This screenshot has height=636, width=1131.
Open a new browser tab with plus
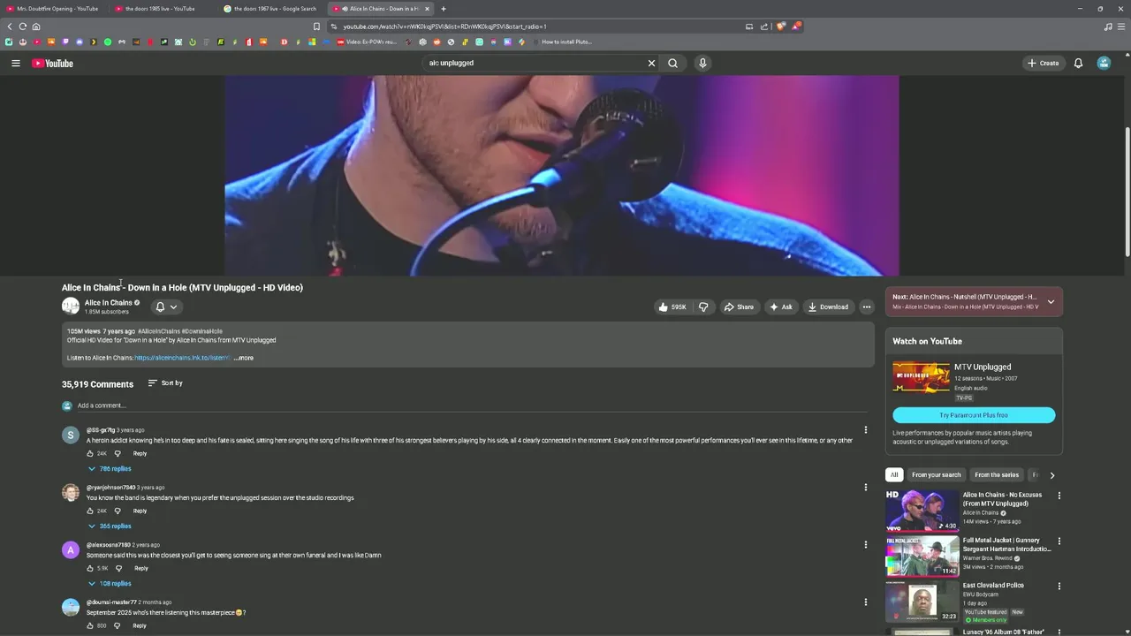pyautogui.click(x=444, y=9)
